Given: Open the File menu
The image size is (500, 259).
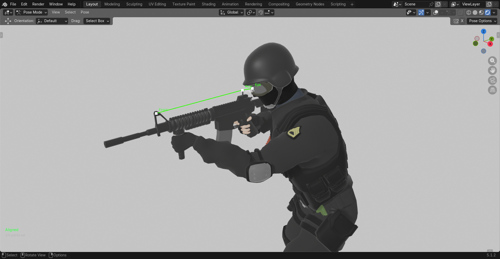Looking at the screenshot, I should [x=13, y=4].
